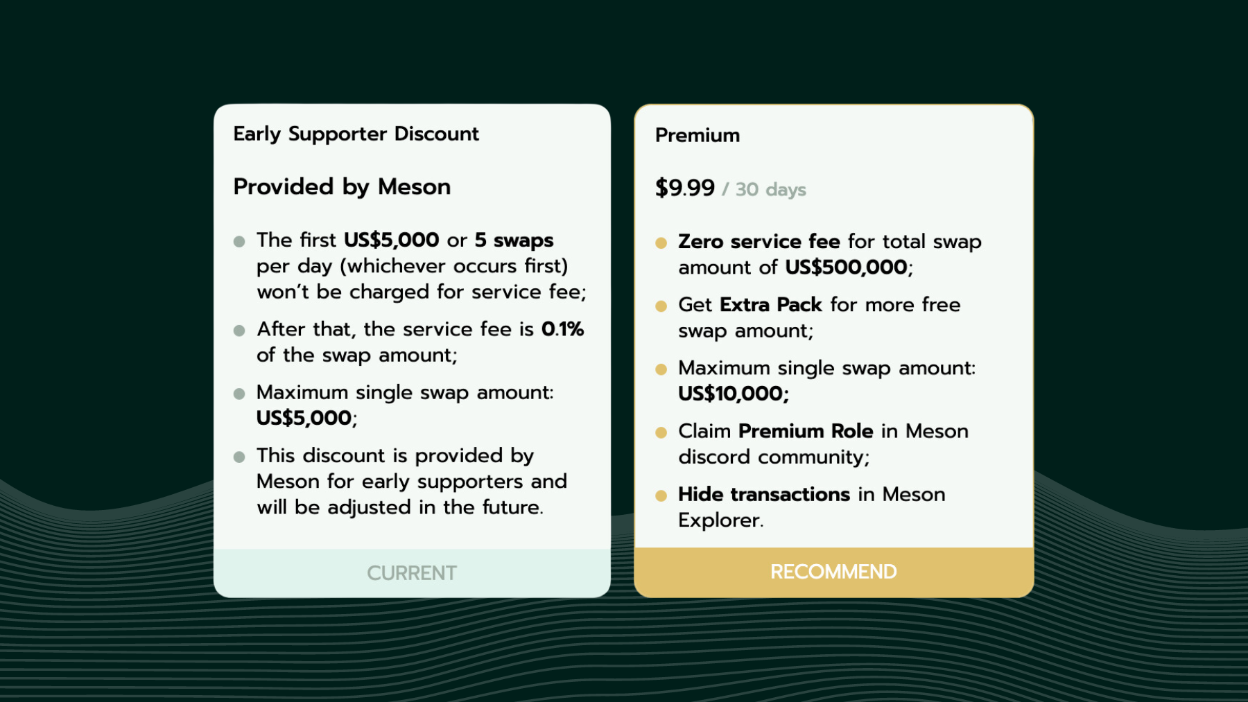1248x702 pixels.
Task: Click gray bullet beside 'This discount is provided'
Action: click(239, 457)
